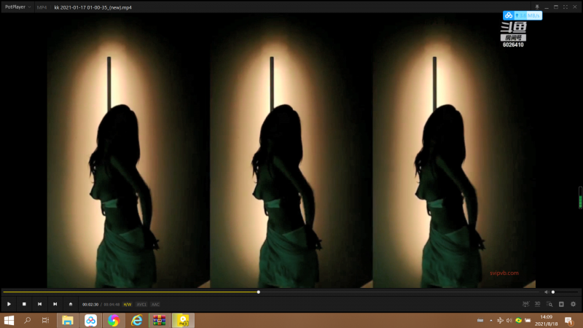Skip to next track

pyautogui.click(x=55, y=304)
